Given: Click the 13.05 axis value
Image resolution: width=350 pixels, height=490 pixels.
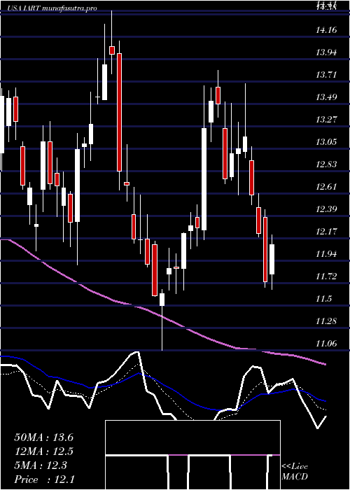Looking at the screenshot, I should [326, 142].
